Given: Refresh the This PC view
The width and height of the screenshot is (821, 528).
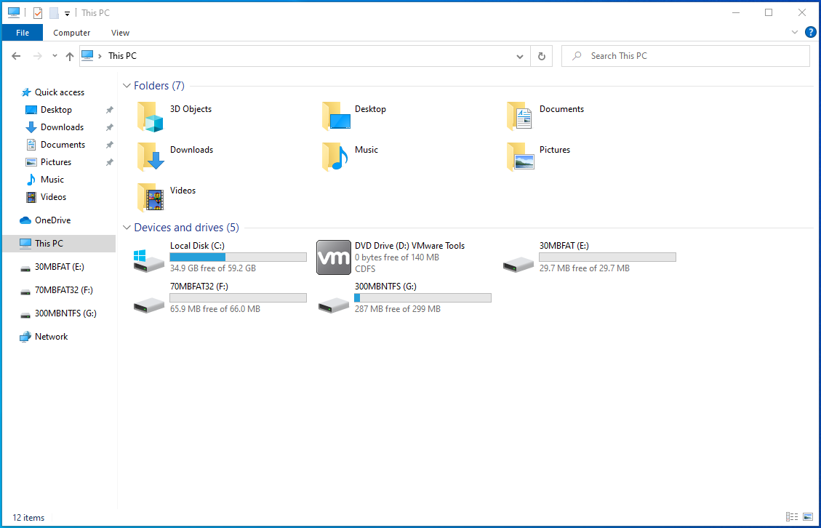Looking at the screenshot, I should [x=542, y=56].
